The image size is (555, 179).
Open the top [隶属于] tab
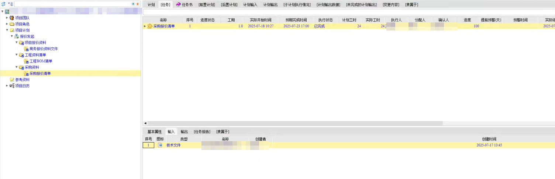pos(411,5)
